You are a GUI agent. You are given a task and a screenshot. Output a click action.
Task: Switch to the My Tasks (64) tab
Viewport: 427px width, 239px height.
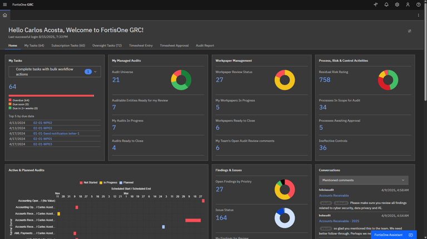point(34,46)
